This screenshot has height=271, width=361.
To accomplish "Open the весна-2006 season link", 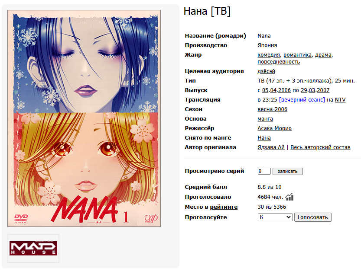I will [272, 109].
